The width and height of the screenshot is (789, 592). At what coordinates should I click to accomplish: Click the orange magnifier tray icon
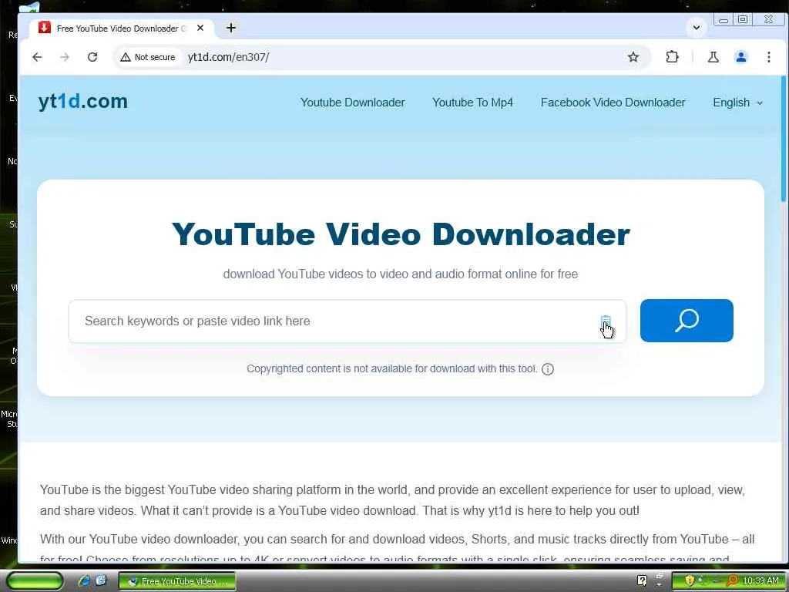tap(732, 580)
